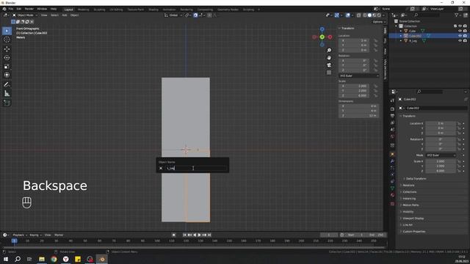Toggle viewport overlays button
This screenshot has height=264, width=470.
click(x=347, y=15)
